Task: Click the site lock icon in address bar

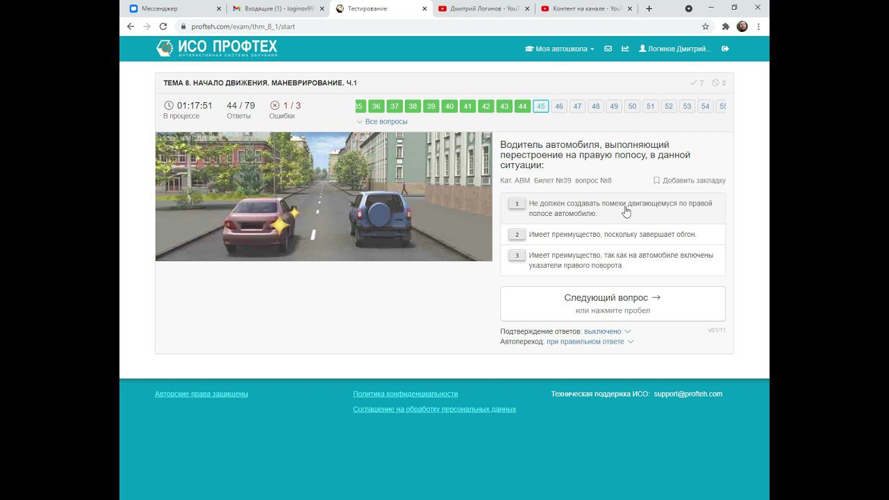Action: (183, 26)
